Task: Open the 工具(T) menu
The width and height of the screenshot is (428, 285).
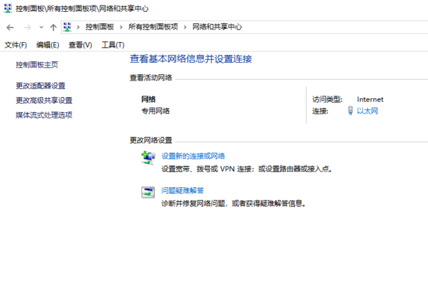Action: 113,45
